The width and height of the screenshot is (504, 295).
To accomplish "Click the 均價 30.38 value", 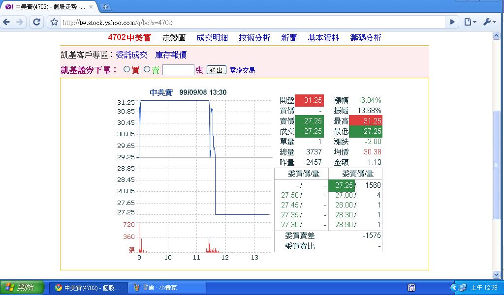I will (373, 152).
